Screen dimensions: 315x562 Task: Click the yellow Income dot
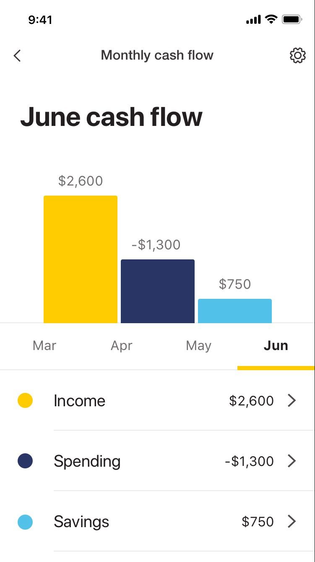point(25,400)
